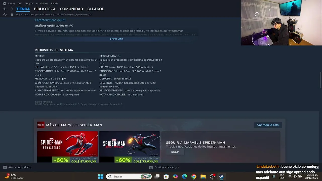The image size is (322, 181).
Task: Open the Amigos menu
Action: pyautogui.click(x=29, y=4)
